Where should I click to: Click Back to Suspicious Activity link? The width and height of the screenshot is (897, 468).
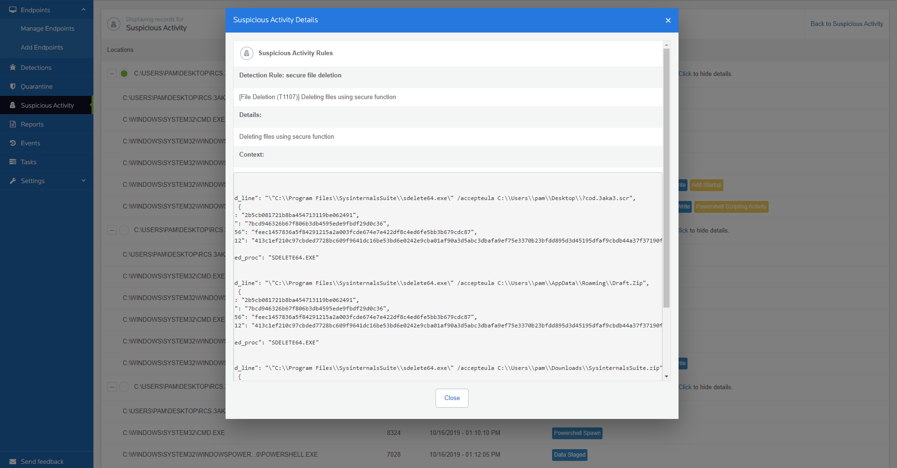pos(847,24)
